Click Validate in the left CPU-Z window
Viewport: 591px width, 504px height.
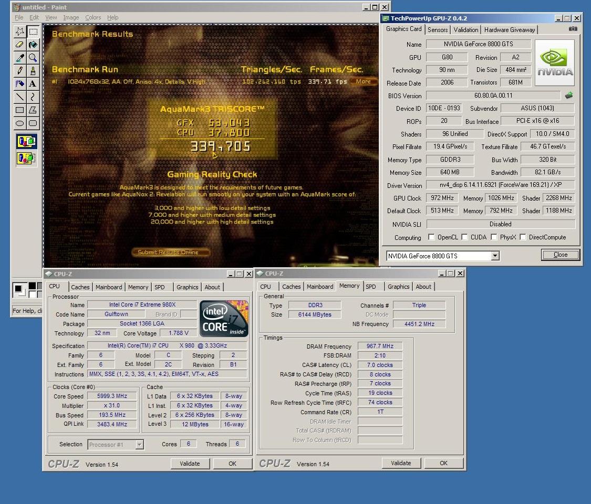click(x=190, y=464)
